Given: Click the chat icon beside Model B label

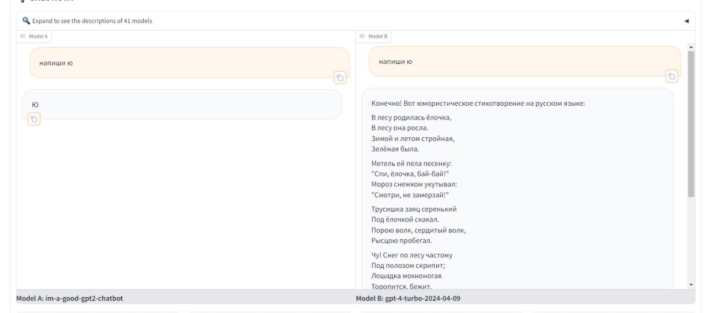Looking at the screenshot, I should pyautogui.click(x=362, y=36).
